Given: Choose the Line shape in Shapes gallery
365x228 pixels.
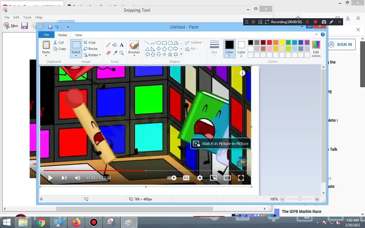Looking at the screenshot, I should click(x=147, y=43).
